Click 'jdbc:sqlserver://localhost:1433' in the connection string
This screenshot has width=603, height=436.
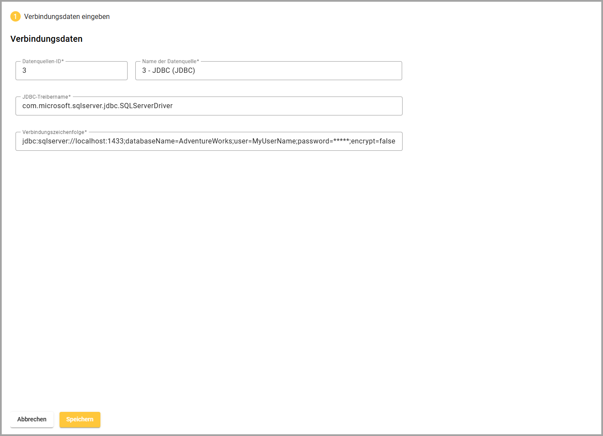[73, 141]
